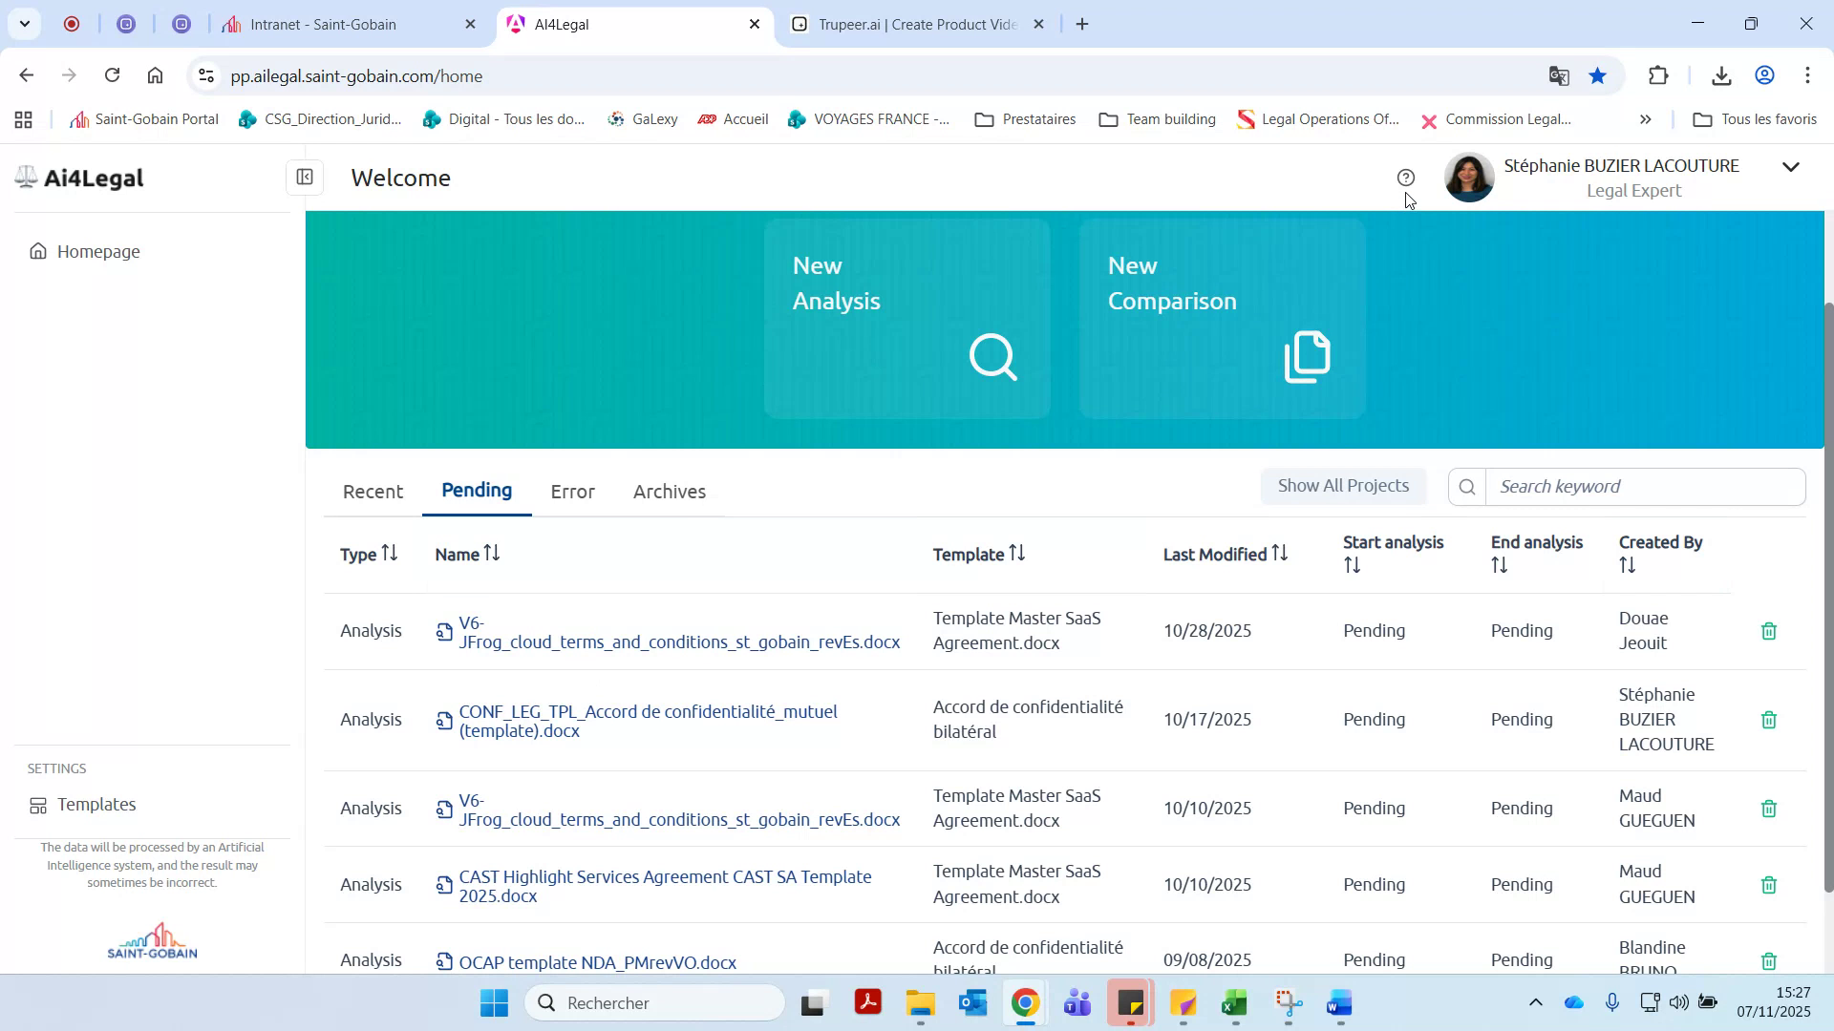
Task: Open the help question mark icon
Action: click(1406, 178)
